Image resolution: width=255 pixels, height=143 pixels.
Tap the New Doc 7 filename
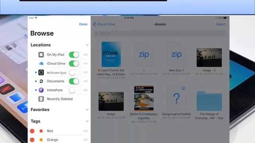177,70
